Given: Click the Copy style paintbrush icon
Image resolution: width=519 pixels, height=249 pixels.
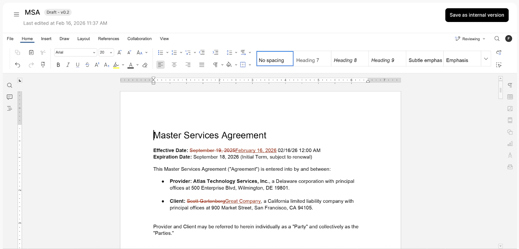Looking at the screenshot, I should (43, 65).
